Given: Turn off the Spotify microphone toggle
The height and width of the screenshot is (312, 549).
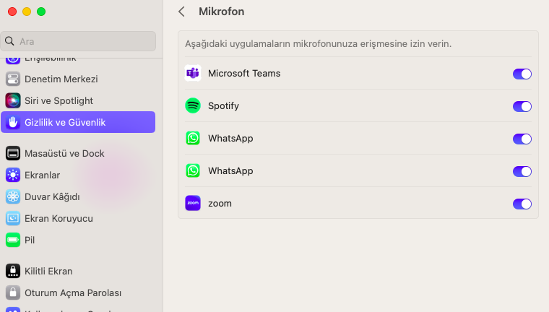Looking at the screenshot, I should 522,106.
